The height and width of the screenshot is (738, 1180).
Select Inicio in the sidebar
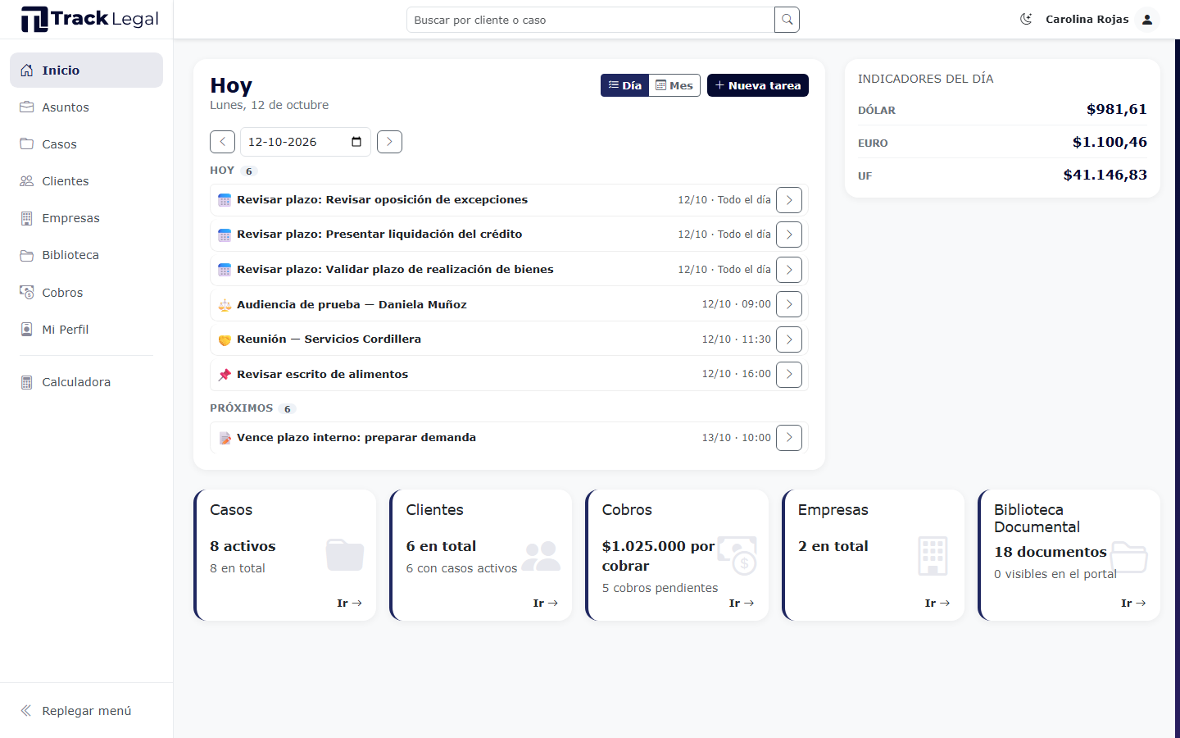pos(86,71)
